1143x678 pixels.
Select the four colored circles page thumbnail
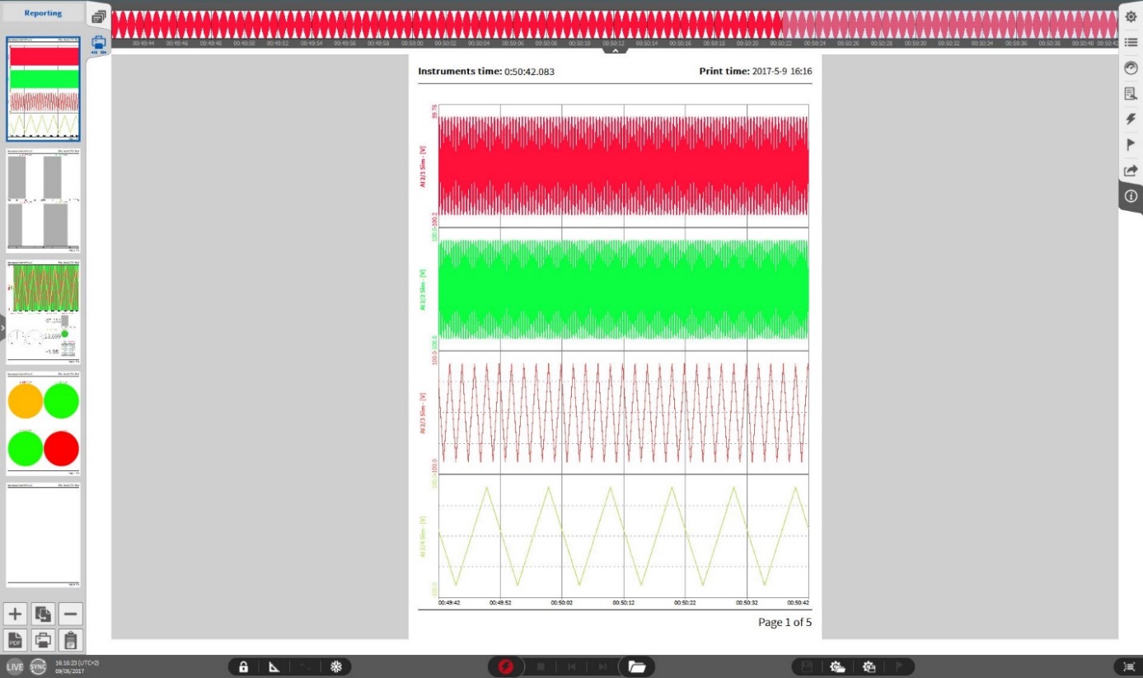[43, 423]
